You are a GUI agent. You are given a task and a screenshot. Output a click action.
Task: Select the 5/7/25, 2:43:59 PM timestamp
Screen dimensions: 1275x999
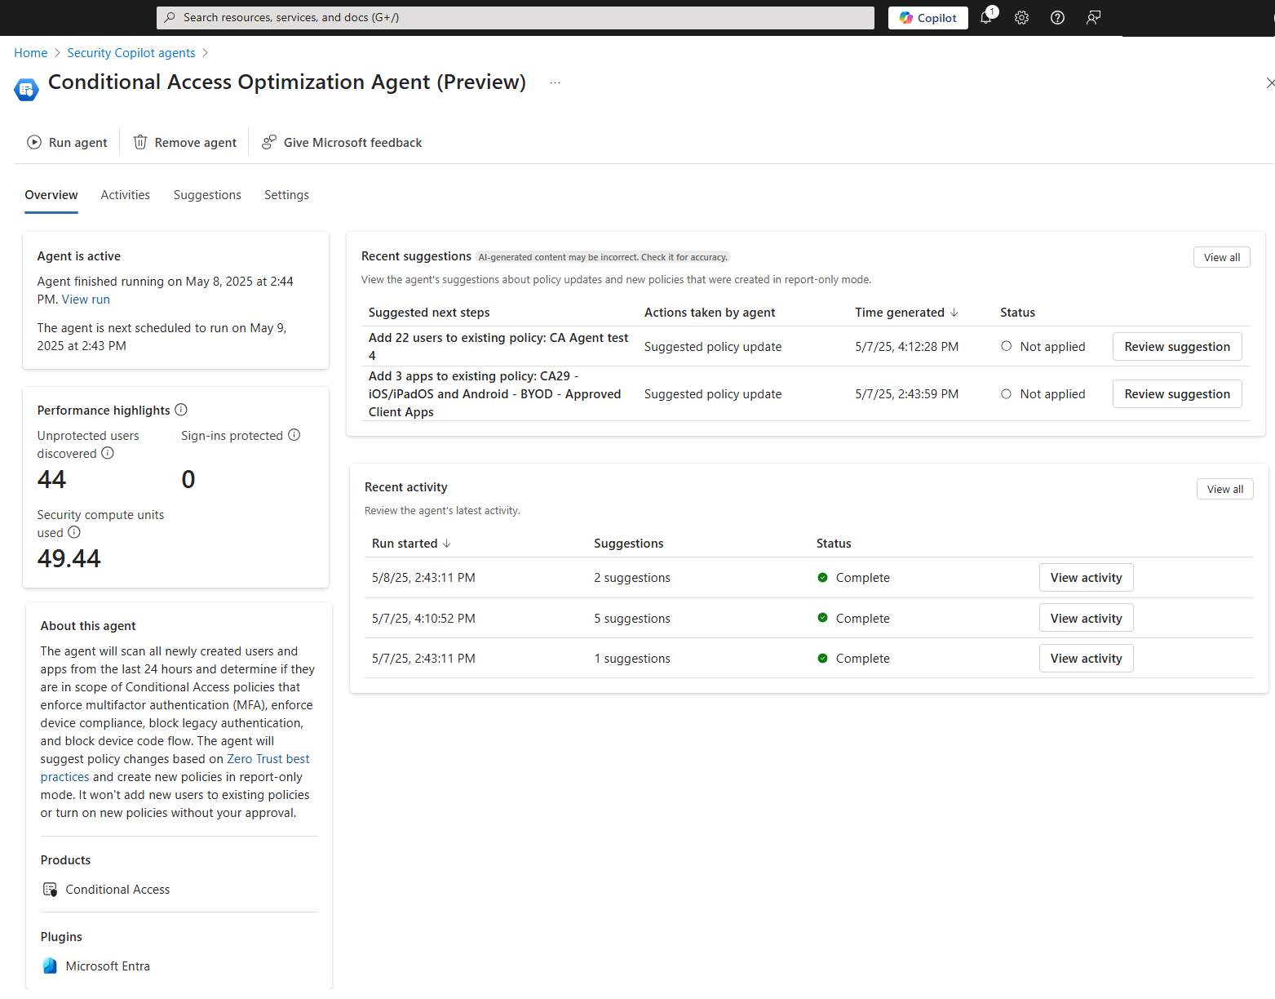point(906,394)
